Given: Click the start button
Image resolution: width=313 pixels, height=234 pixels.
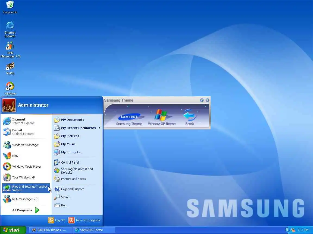Looking at the screenshot, I should pyautogui.click(x=13, y=230).
